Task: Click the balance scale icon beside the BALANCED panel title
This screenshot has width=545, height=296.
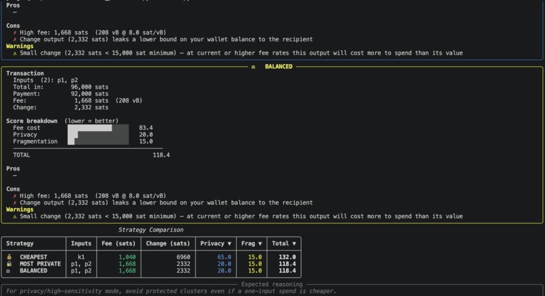Action: coord(253,67)
